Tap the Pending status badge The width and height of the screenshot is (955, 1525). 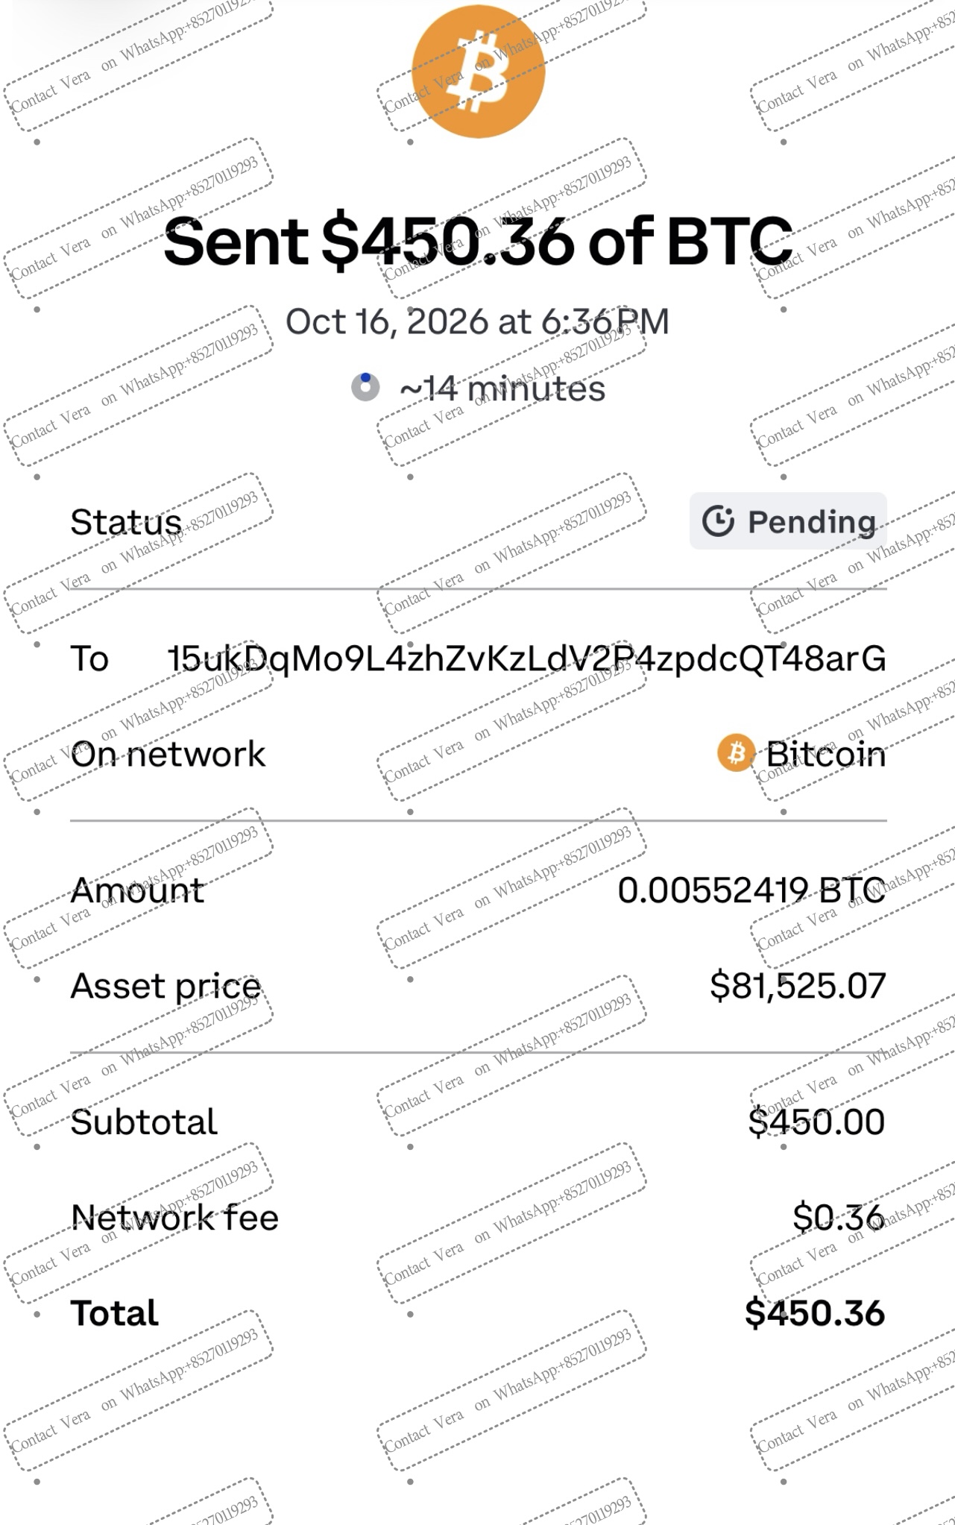pyautogui.click(x=788, y=521)
